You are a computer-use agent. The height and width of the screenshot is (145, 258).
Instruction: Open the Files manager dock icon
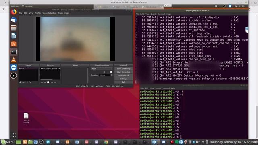coord(14,28)
